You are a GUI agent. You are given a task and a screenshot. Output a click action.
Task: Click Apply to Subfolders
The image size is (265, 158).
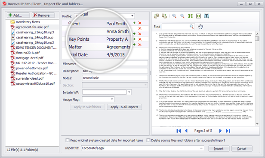(x=87, y=107)
